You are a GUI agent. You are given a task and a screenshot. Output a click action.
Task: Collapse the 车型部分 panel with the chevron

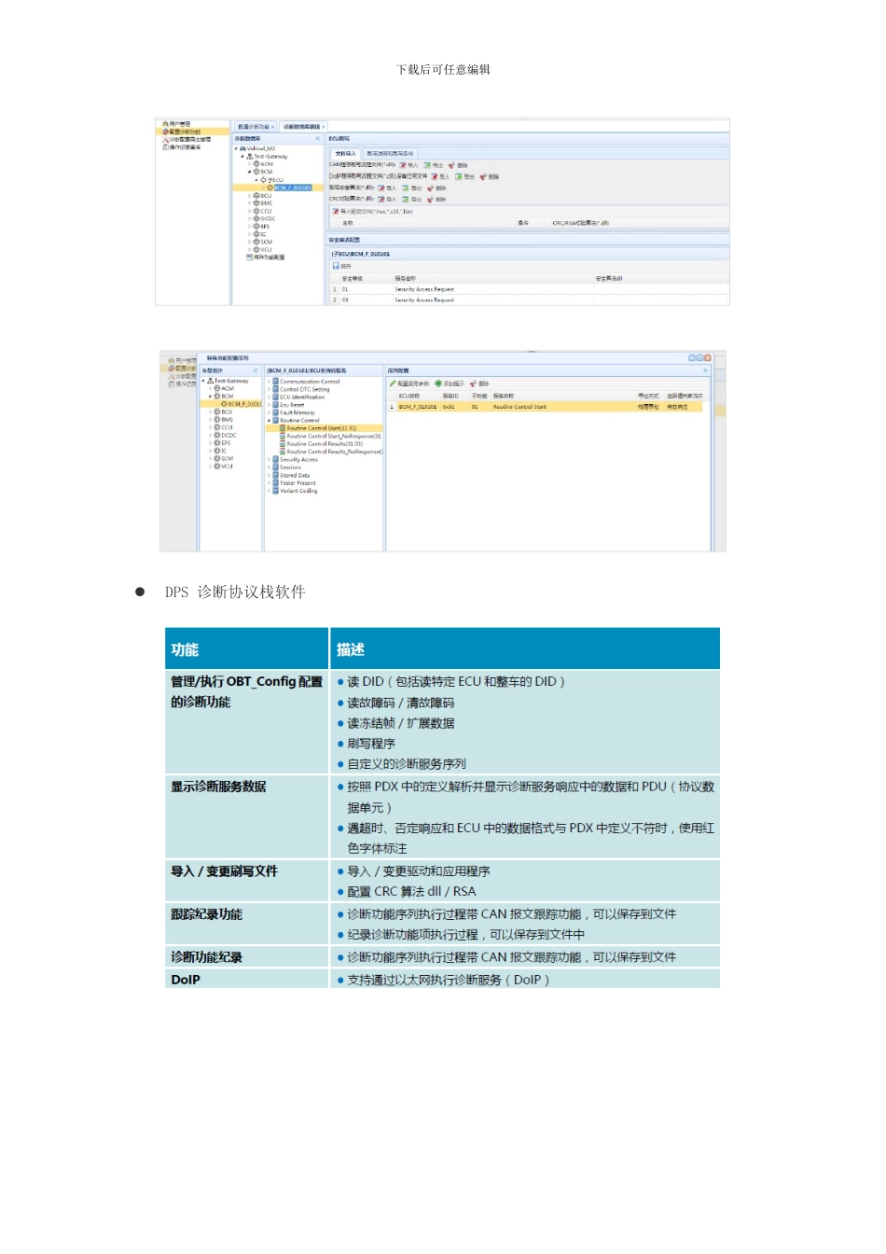[x=256, y=370]
